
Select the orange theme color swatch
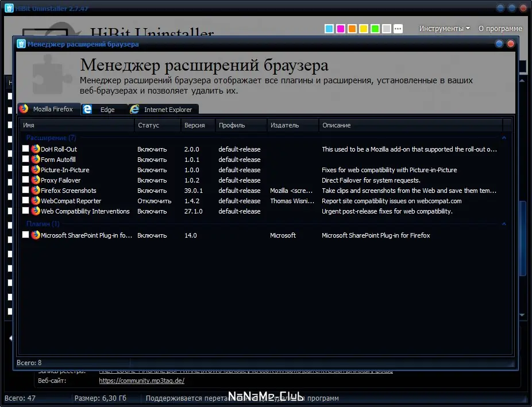coord(352,29)
